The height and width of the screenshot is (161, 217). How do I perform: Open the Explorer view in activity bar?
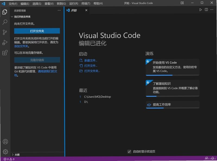(5, 12)
